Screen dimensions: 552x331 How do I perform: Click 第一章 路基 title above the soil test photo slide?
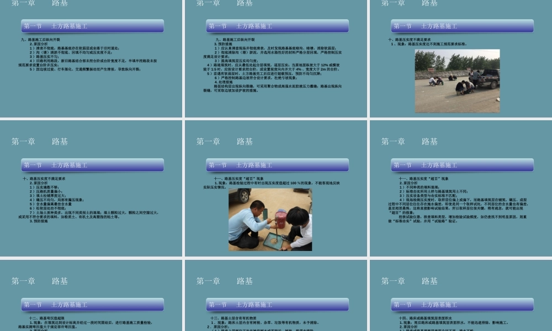point(225,141)
